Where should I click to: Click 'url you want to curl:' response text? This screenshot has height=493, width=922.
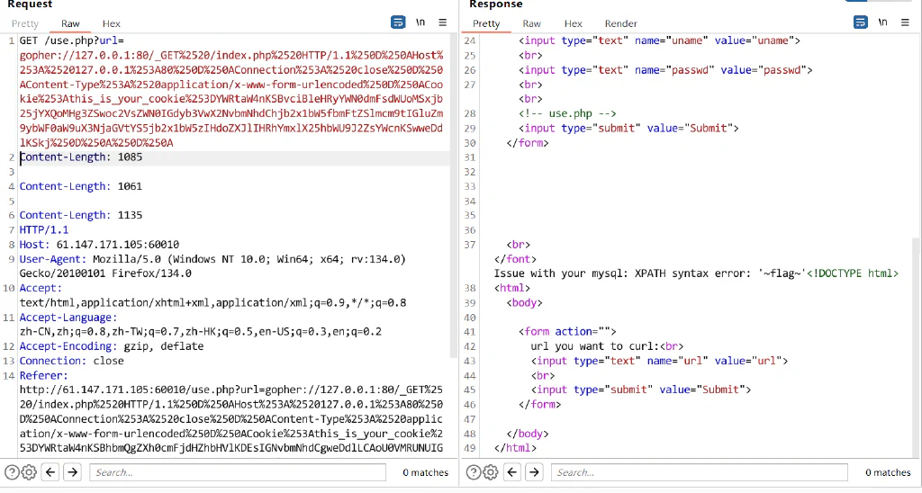[x=595, y=346]
